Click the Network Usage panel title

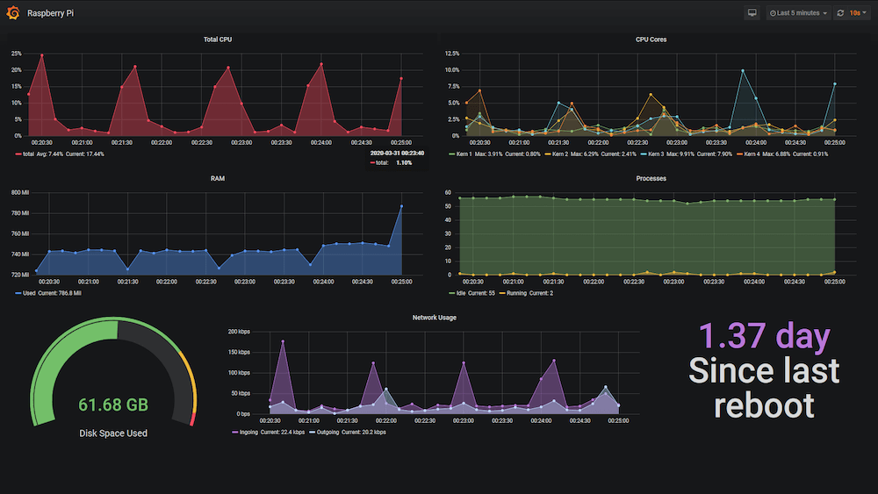pos(435,317)
